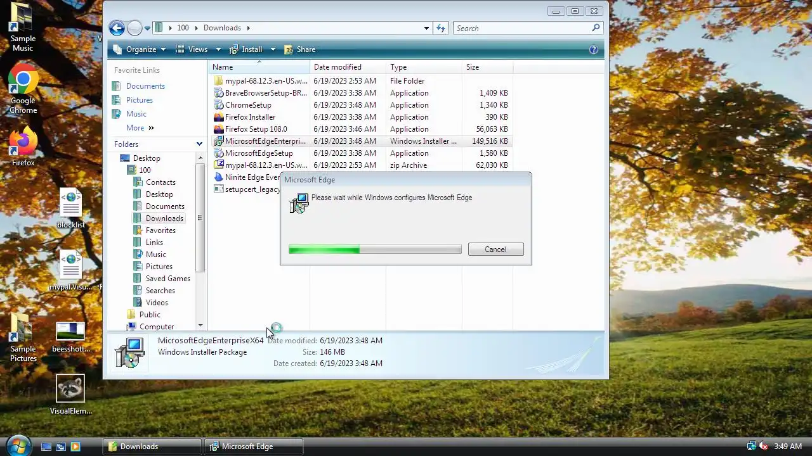Select Favorites in folder tree
812x456 pixels.
pos(160,231)
